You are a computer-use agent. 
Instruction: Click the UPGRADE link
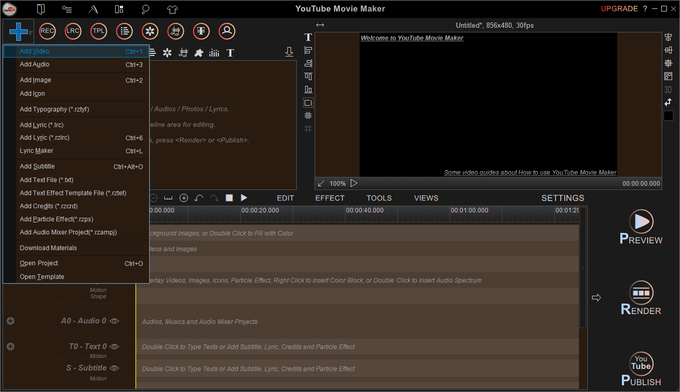click(619, 9)
